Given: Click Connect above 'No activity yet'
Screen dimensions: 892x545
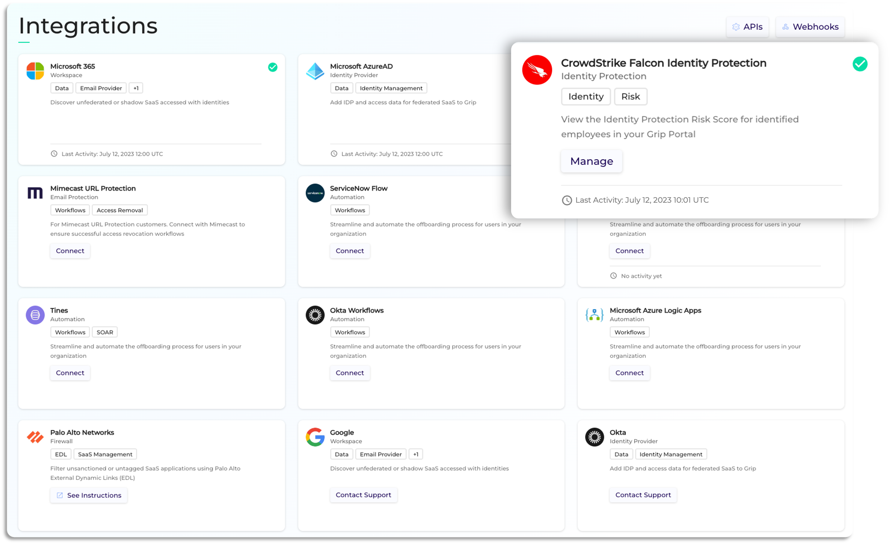Looking at the screenshot, I should 629,251.
